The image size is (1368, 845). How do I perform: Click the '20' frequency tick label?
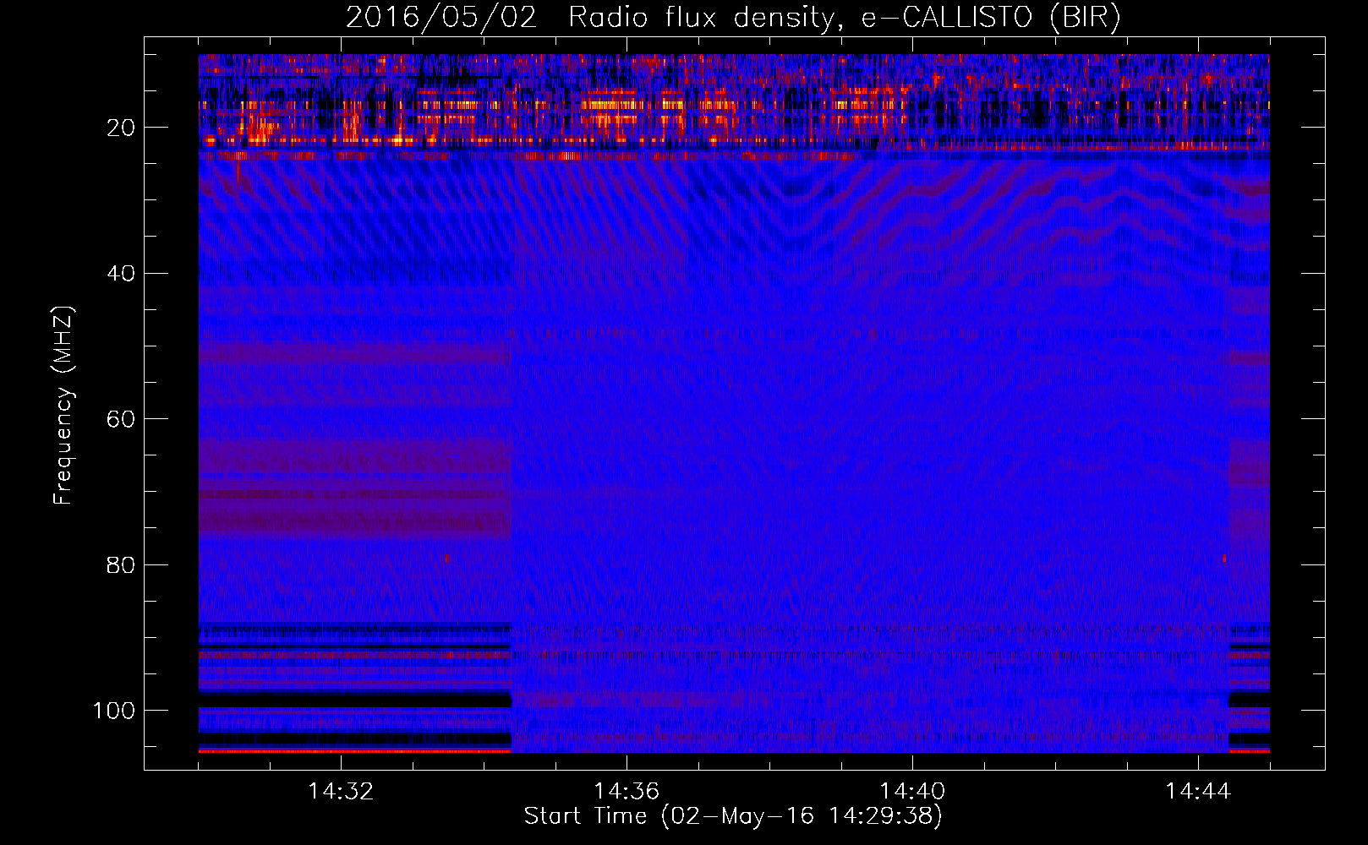pos(121,128)
